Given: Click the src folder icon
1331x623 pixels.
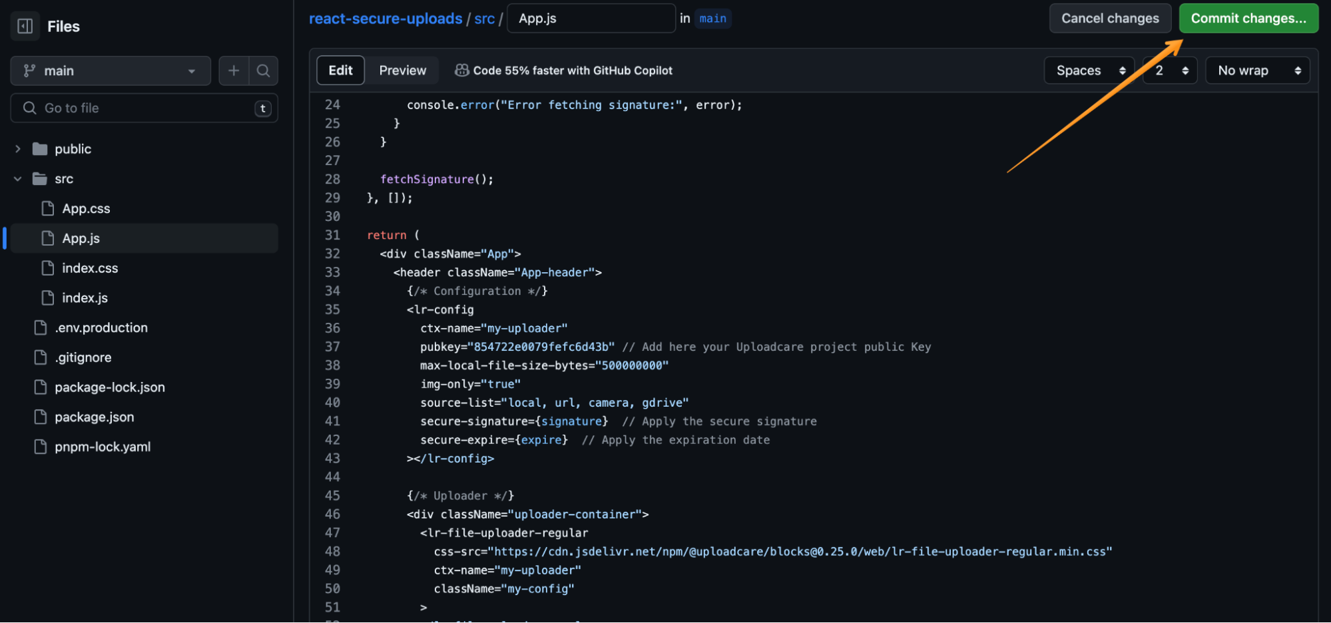Looking at the screenshot, I should pos(41,178).
